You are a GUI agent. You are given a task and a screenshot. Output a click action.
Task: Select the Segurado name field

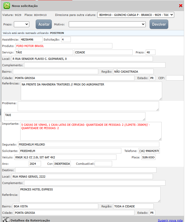click(x=88, y=144)
